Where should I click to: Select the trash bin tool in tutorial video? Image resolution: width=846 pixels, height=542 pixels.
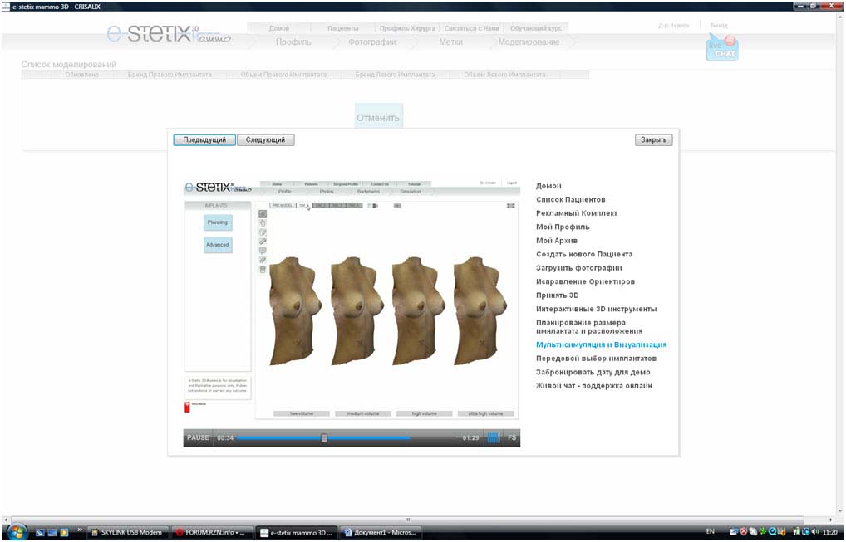[263, 270]
